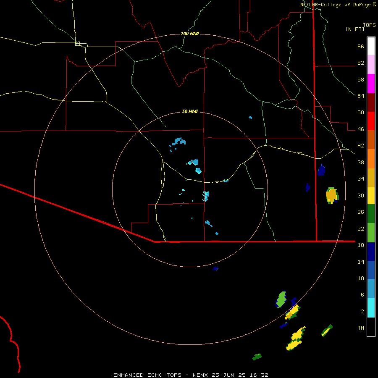Click the navy echo just below the 50 NMI ring
378x378 pixels.
(x=215, y=268)
